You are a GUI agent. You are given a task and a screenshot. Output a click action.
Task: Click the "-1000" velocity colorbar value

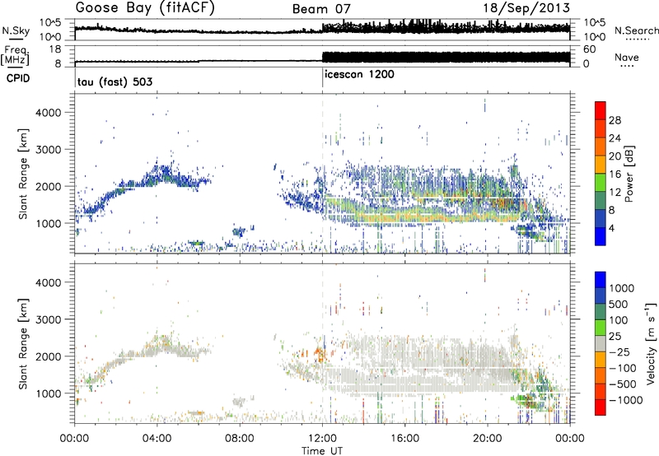point(625,400)
